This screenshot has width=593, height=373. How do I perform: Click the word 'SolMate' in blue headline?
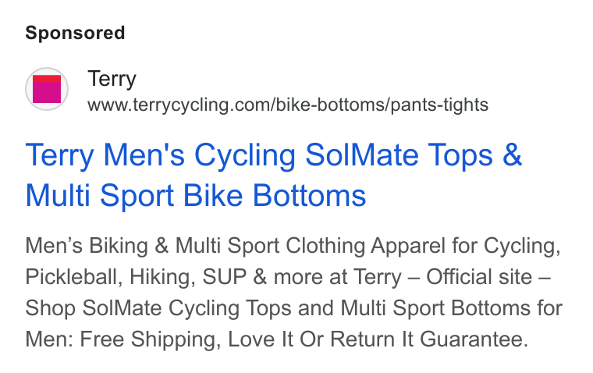362,155
